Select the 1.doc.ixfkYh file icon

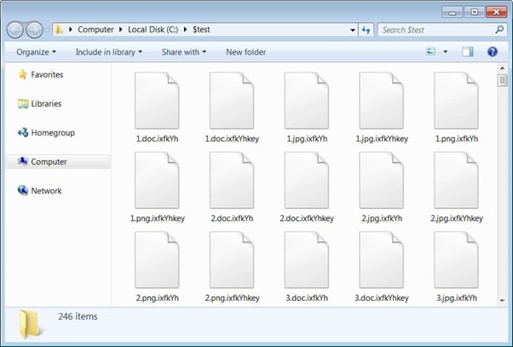[x=157, y=101]
